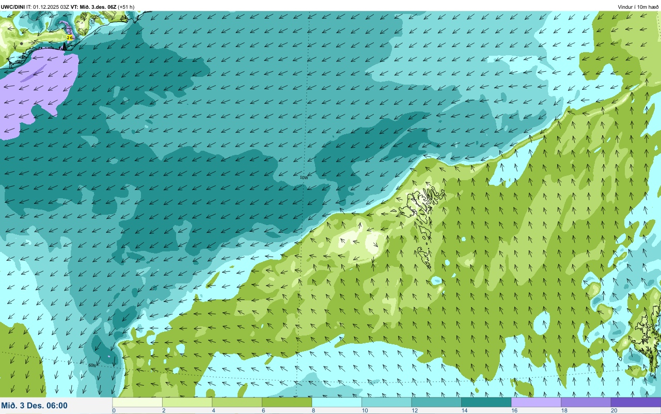Select the 8–10 light cyan legend swatch
The width and height of the screenshot is (661, 414).
point(337,402)
